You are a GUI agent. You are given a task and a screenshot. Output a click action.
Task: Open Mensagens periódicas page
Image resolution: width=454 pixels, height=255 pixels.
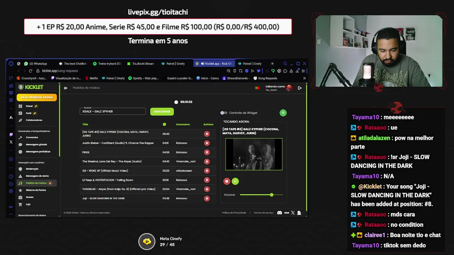click(x=38, y=152)
